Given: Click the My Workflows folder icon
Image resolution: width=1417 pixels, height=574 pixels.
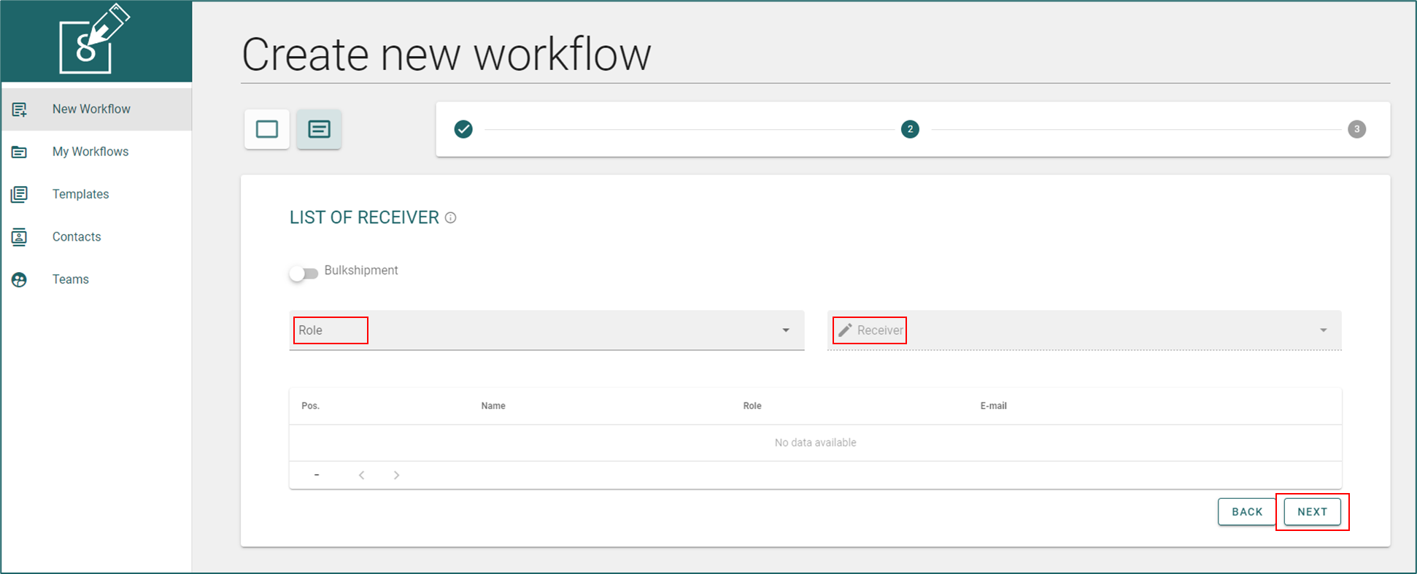Looking at the screenshot, I should (x=20, y=152).
